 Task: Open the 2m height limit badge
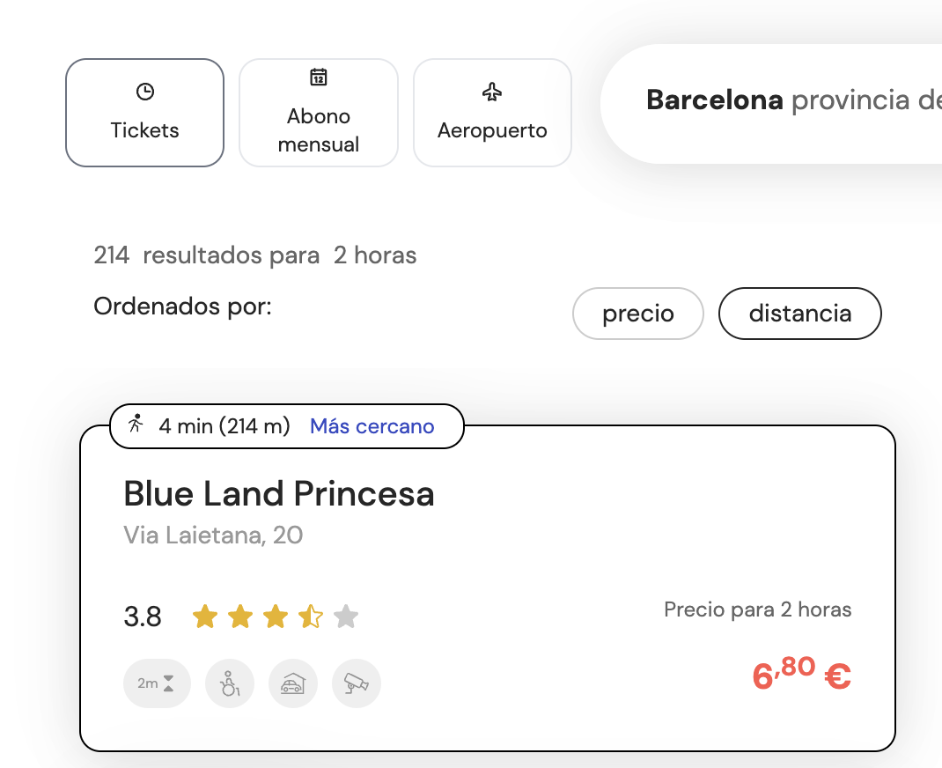pyautogui.click(x=157, y=683)
